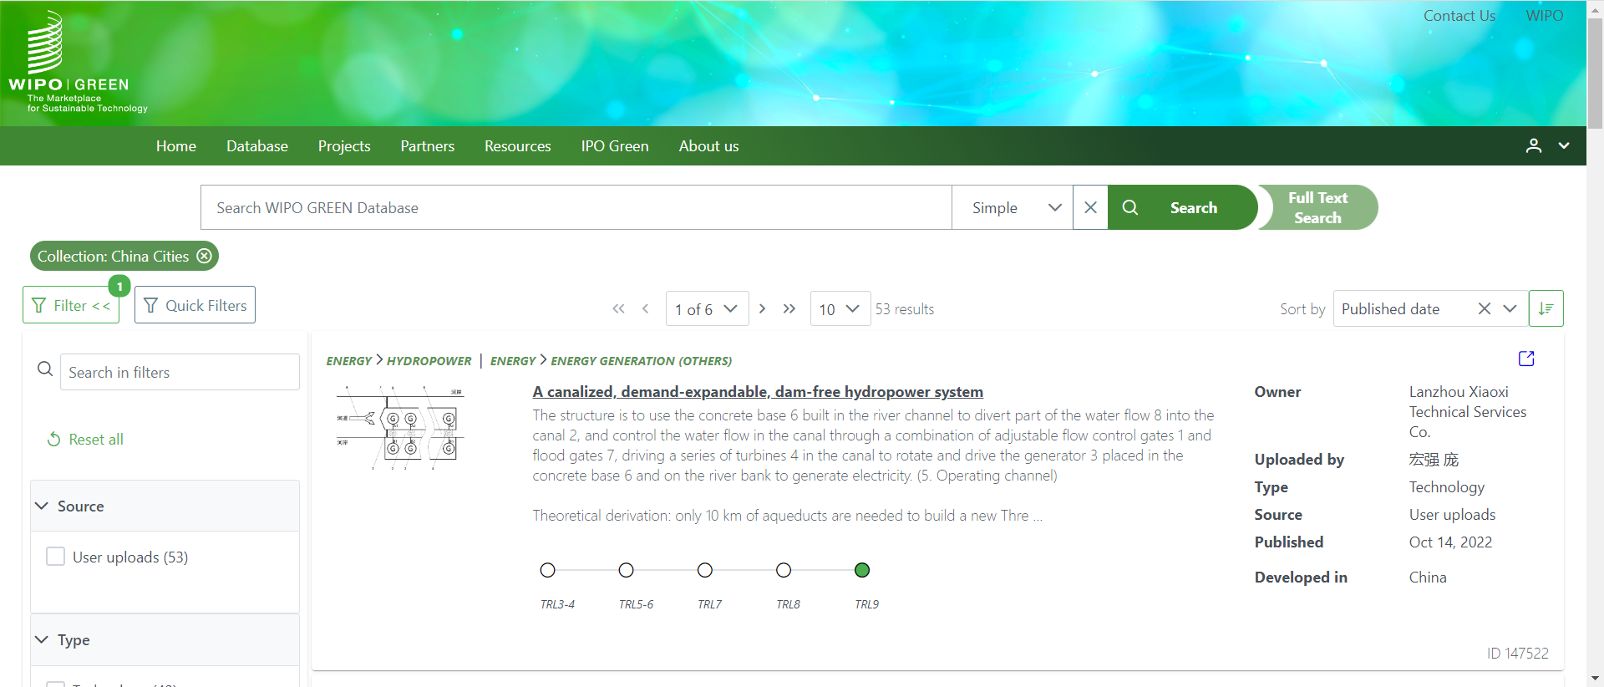The image size is (1604, 687).
Task: Clear the Published date sort selection
Action: click(x=1484, y=309)
